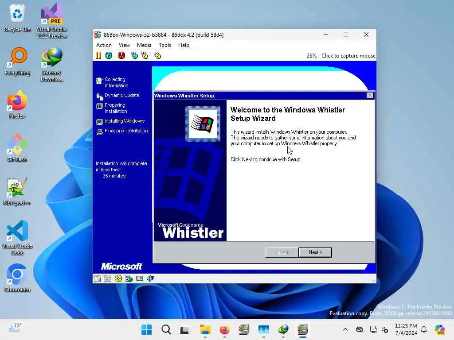This screenshot has width=454, height=340.
Task: Click the computer-and-globe network status icon
Action: [129, 278]
